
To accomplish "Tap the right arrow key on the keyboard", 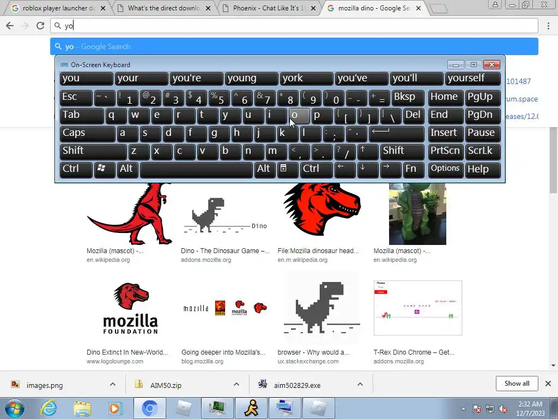I will (x=391, y=170).
